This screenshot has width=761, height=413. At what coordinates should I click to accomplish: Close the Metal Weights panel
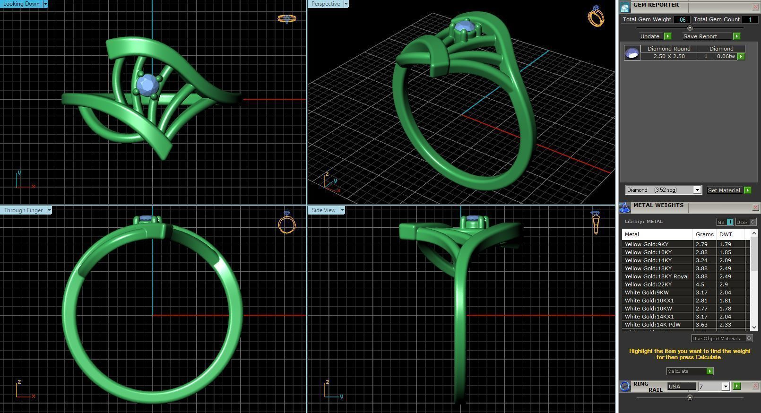click(755, 207)
